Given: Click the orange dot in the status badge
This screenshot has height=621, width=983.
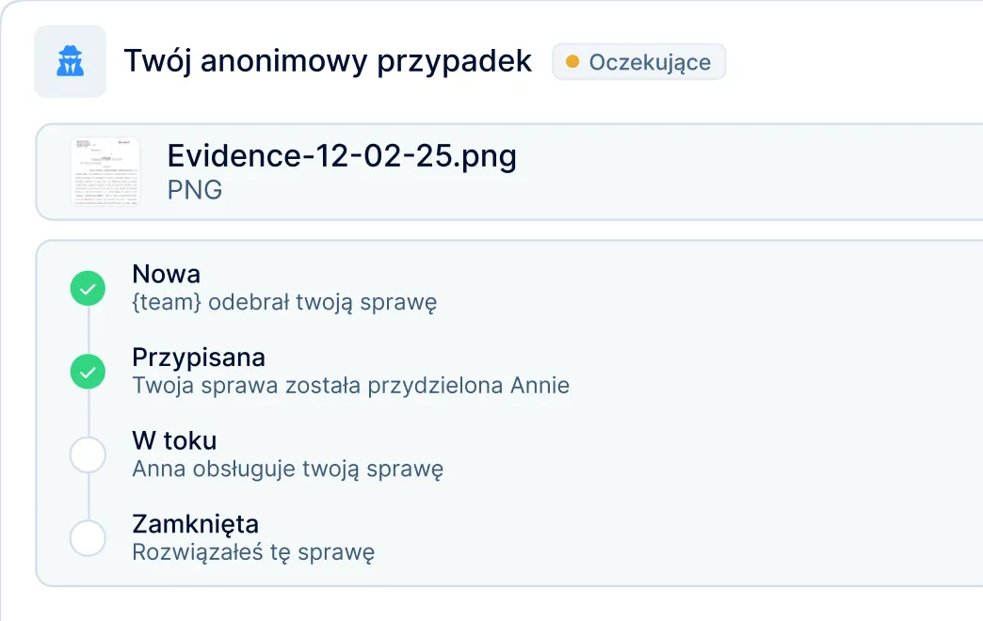Looking at the screenshot, I should [572, 62].
